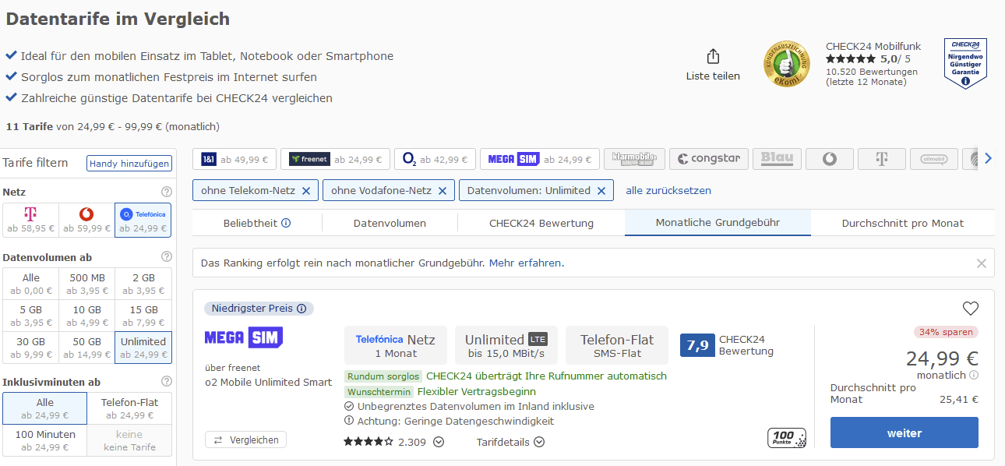Viewport: 1005px width, 466px height.
Task: Click alle zurücksetzen link
Action: pyautogui.click(x=668, y=190)
